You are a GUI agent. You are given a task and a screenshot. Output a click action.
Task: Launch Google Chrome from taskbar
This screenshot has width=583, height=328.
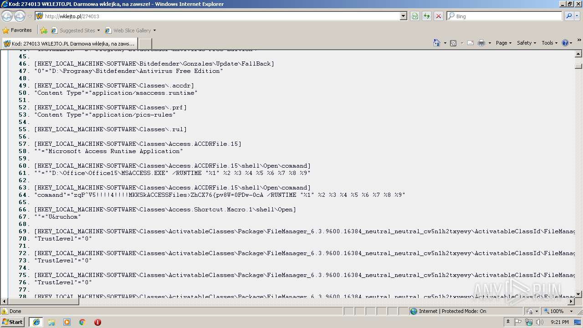coord(82,322)
